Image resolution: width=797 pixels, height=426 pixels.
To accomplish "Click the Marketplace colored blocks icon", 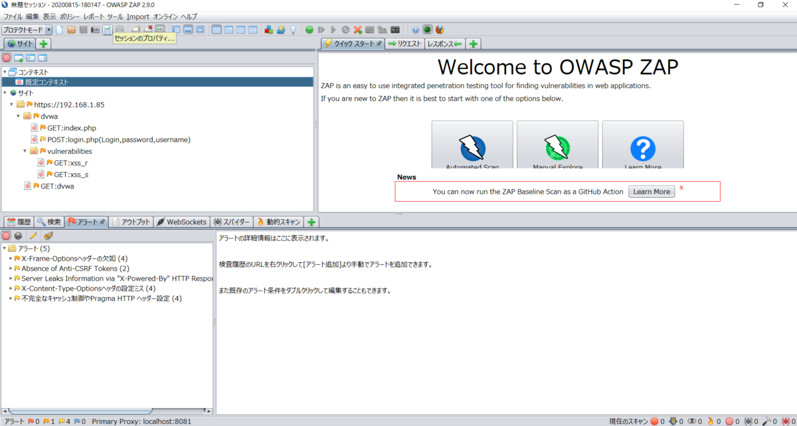I will click(x=268, y=30).
